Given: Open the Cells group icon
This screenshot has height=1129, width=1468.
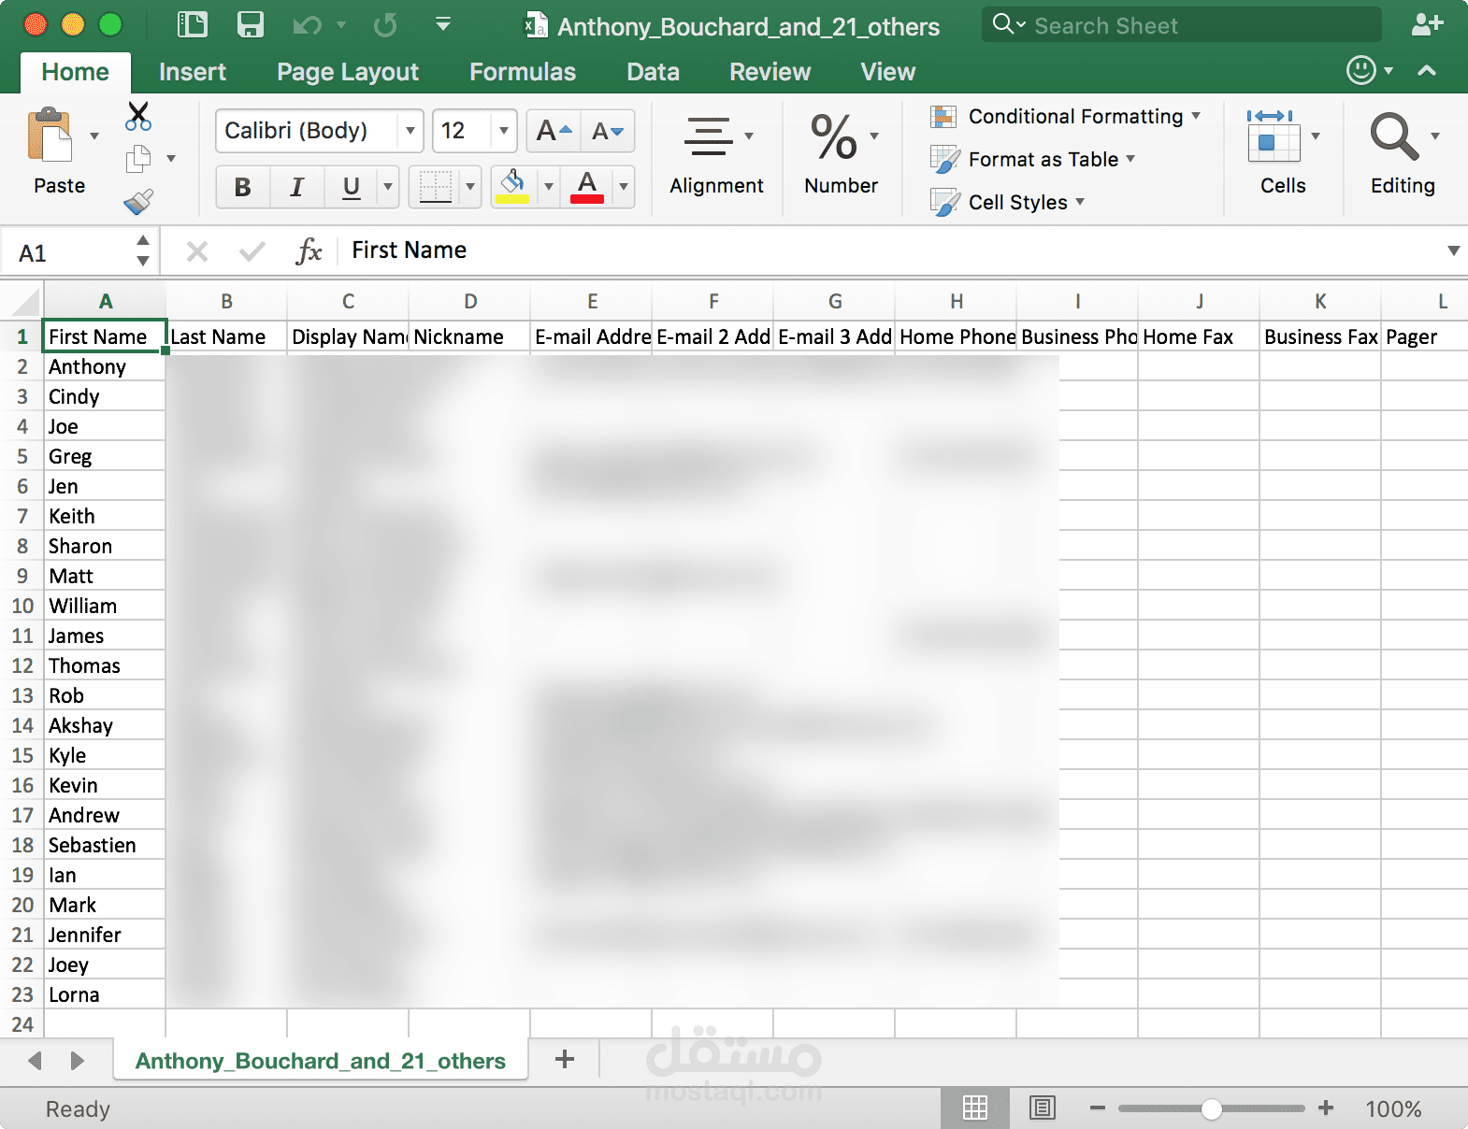Looking at the screenshot, I should [1274, 136].
